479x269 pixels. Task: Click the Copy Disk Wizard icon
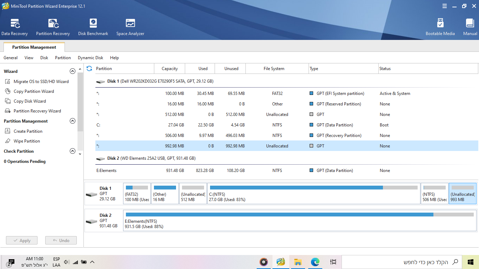(x=8, y=101)
